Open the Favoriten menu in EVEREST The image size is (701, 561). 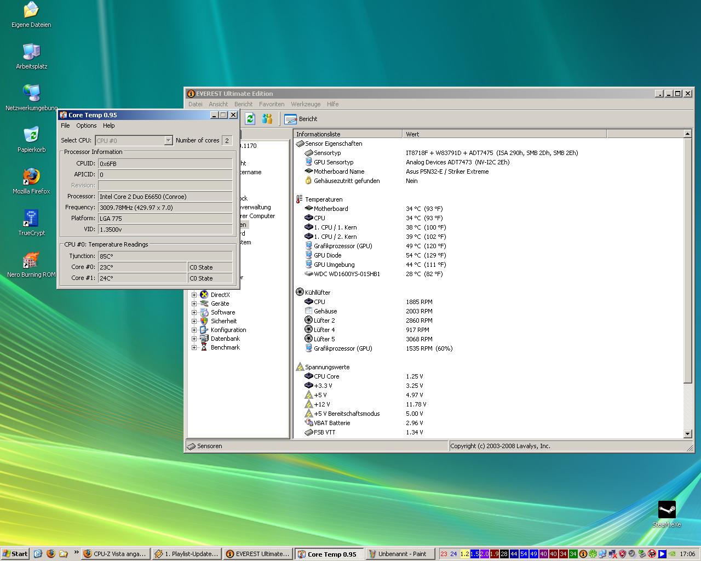pyautogui.click(x=272, y=104)
